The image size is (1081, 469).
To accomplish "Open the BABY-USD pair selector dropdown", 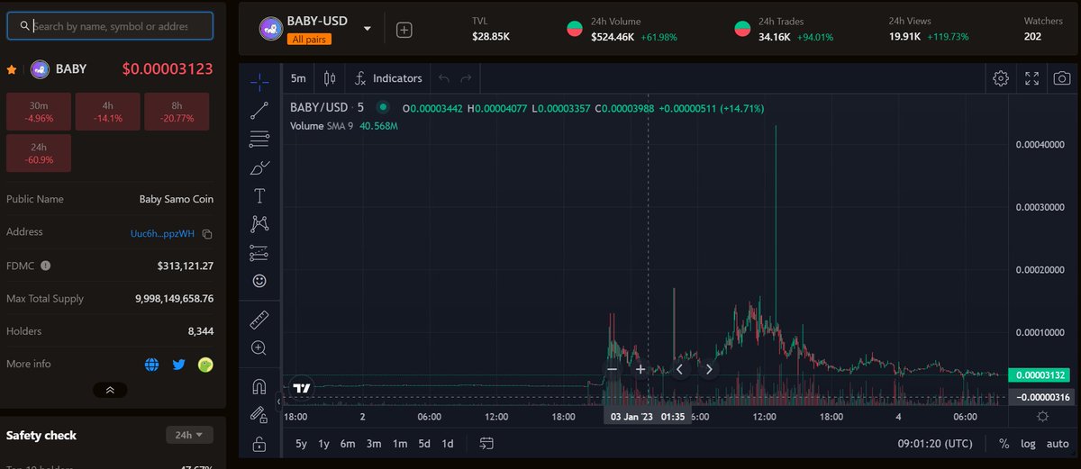I will [x=368, y=29].
